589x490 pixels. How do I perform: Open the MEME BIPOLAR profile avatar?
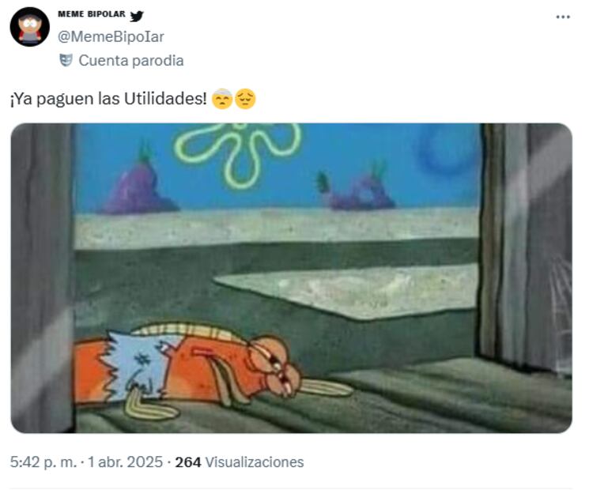click(x=30, y=27)
